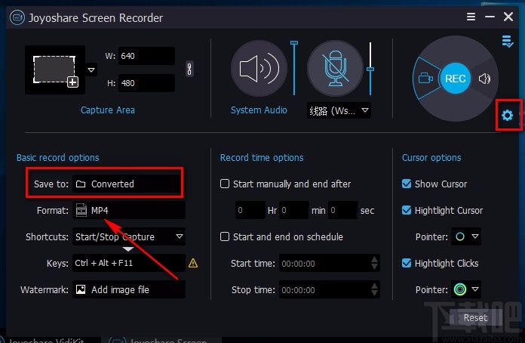Increase the Stop time stepper
Screen dimensions: 525x343
click(x=375, y=286)
